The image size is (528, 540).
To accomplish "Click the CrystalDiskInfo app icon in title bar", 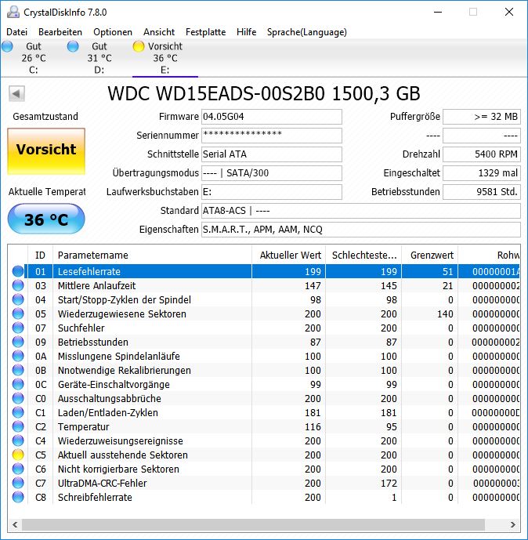I will pos(13,12).
